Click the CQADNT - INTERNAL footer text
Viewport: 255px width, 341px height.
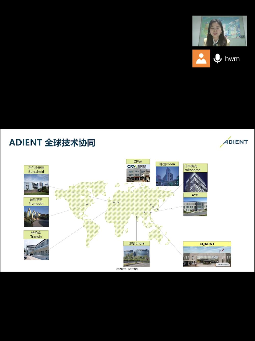(x=127, y=269)
